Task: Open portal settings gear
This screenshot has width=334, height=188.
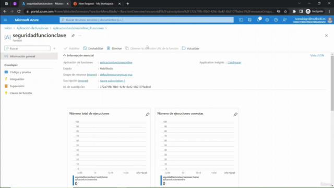Action: pyautogui.click(x=267, y=20)
